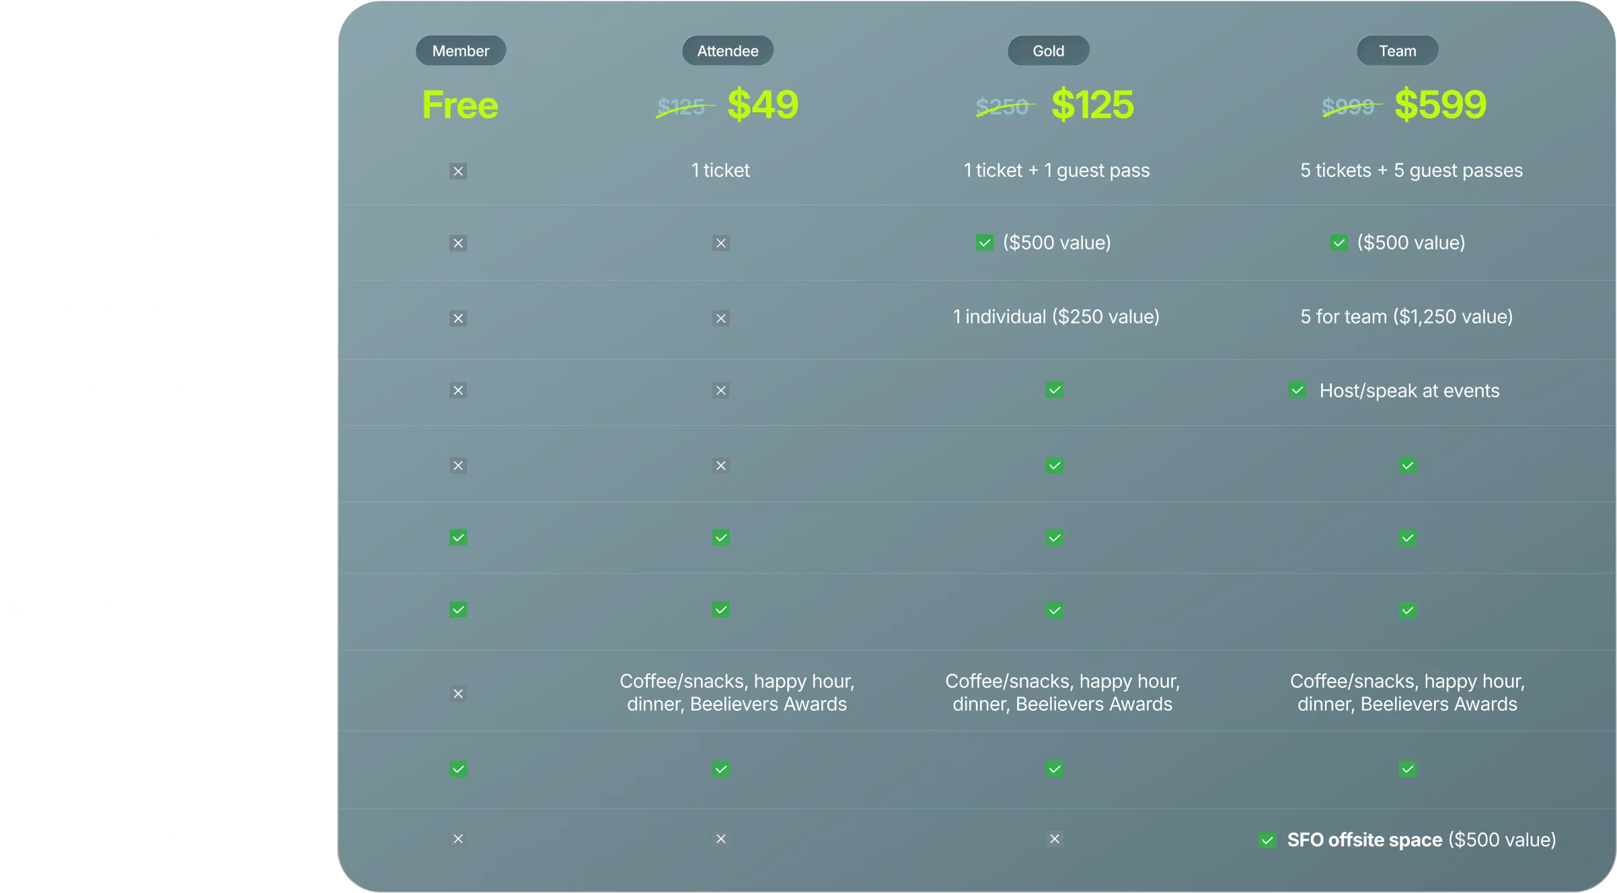Click the Member plan pill
Viewport: 1617px width, 893px height.
(x=461, y=51)
